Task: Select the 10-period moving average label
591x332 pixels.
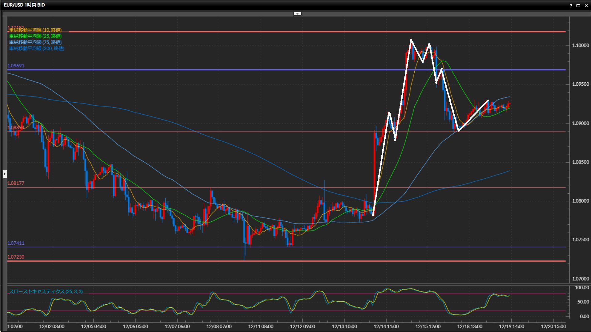Action: [x=35, y=30]
